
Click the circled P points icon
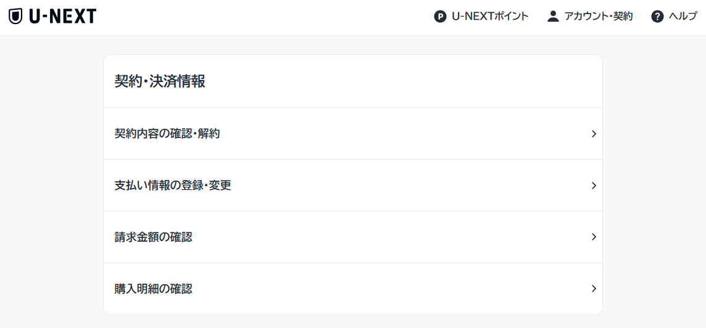coord(440,17)
